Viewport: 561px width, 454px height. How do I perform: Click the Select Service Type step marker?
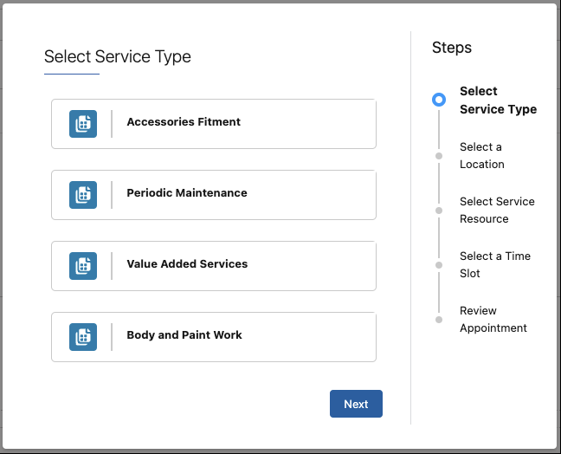[439, 100]
